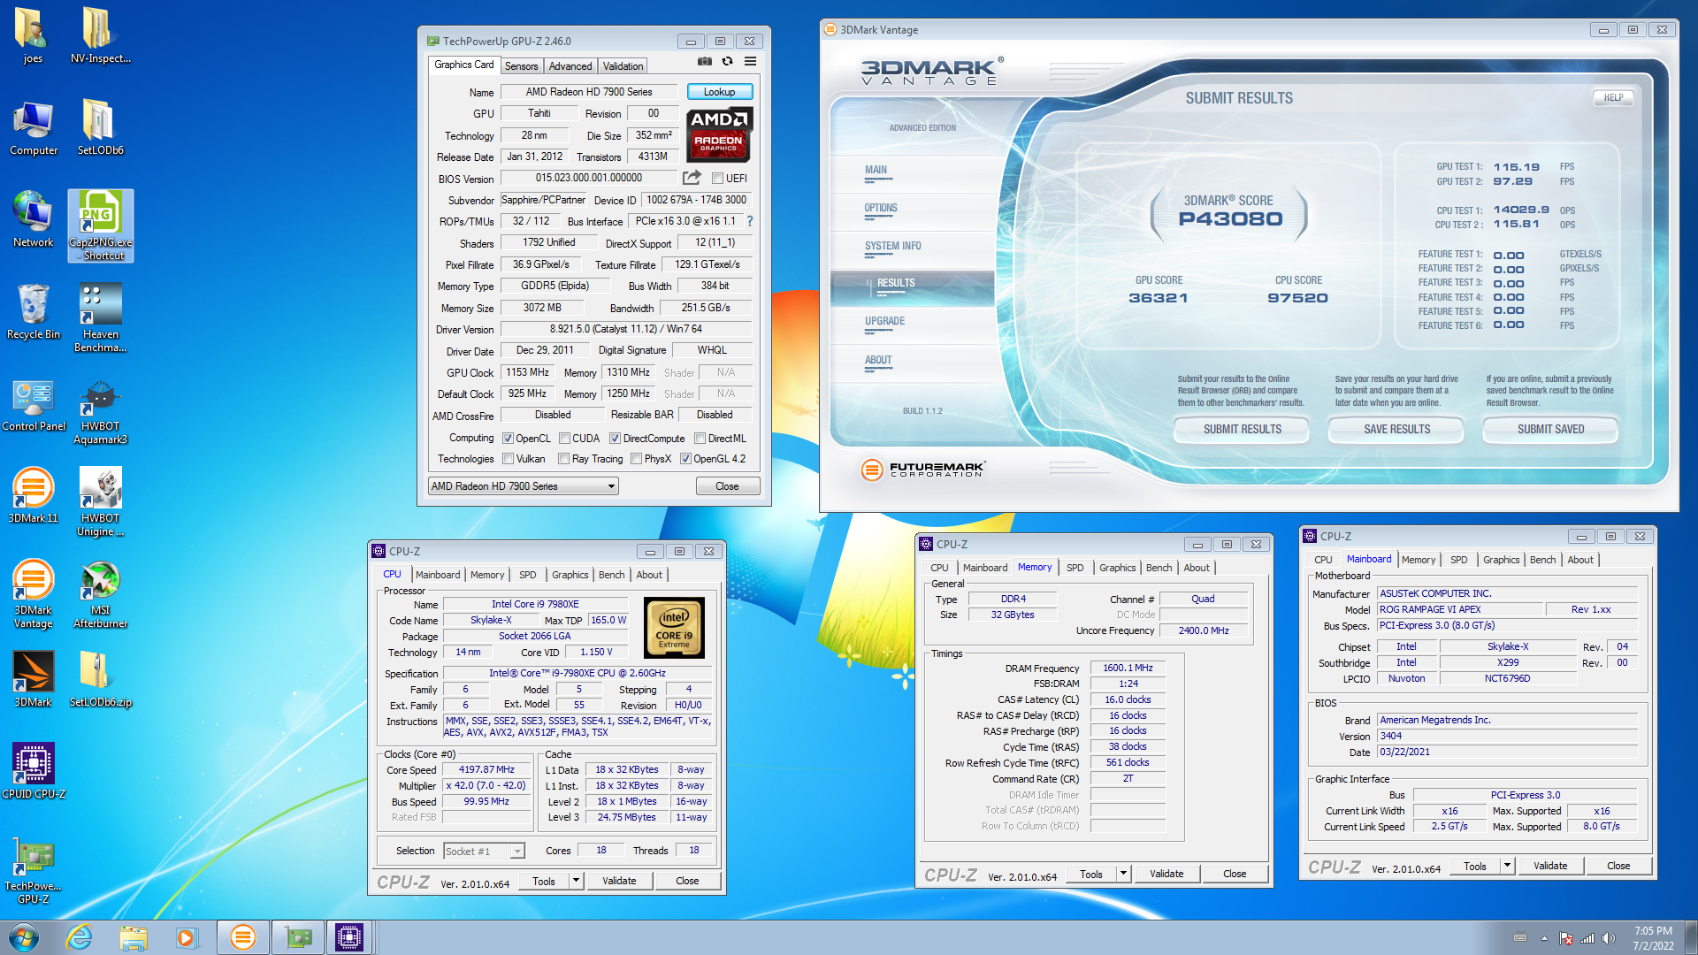This screenshot has height=955, width=1698.
Task: Click the AMD Radeon logo in GPU-Z
Action: tap(719, 134)
